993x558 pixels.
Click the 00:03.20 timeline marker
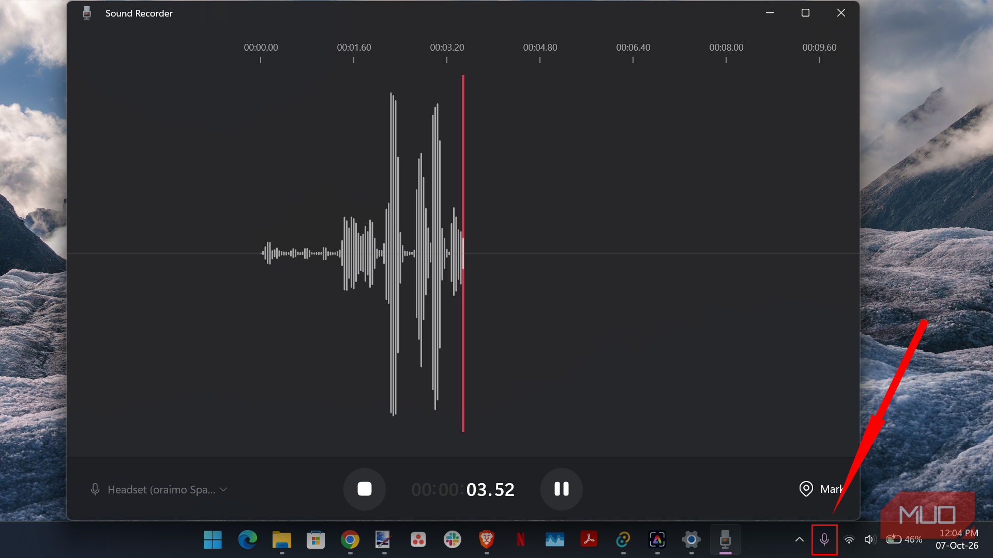tap(447, 48)
